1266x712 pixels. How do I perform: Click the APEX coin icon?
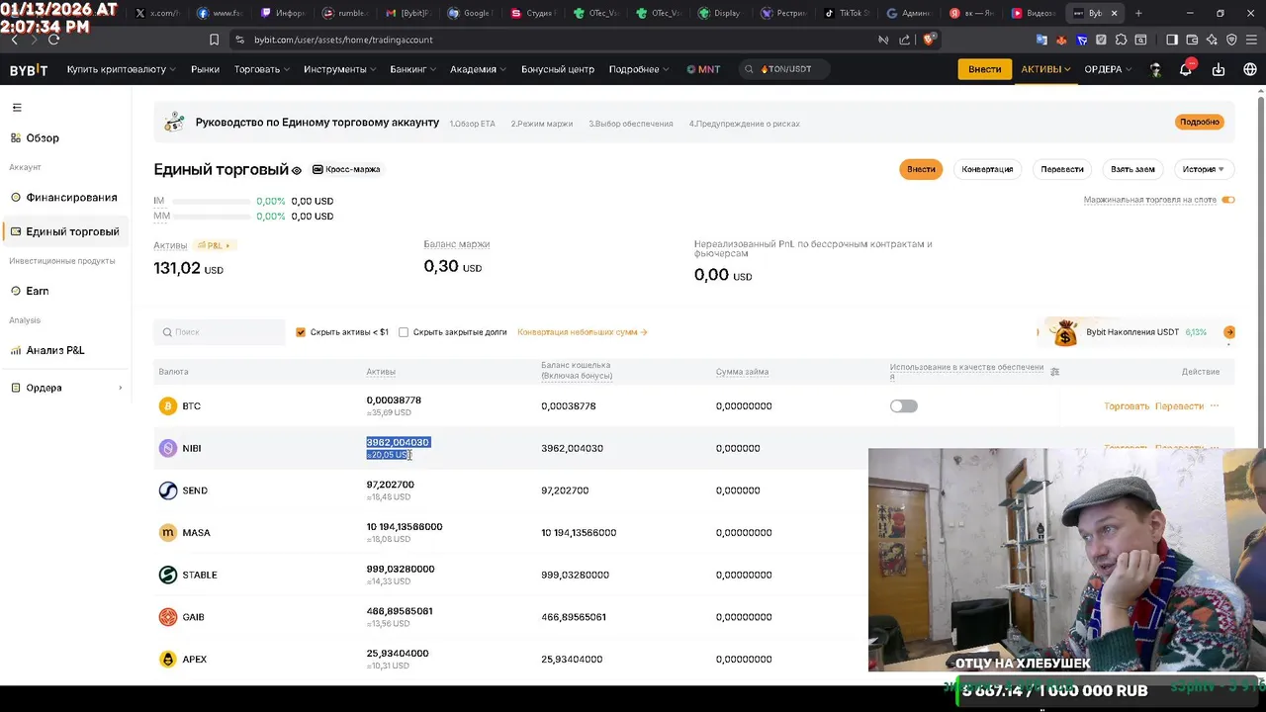pos(168,659)
